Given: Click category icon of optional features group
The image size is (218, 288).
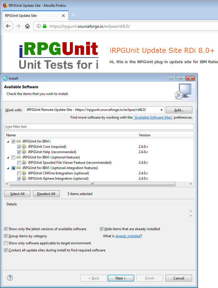Looking at the screenshot, I should click(19, 157).
